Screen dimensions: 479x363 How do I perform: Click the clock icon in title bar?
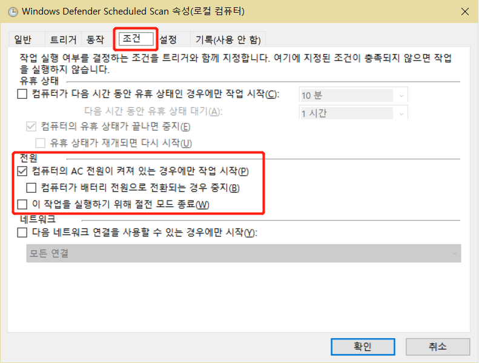coord(13,12)
